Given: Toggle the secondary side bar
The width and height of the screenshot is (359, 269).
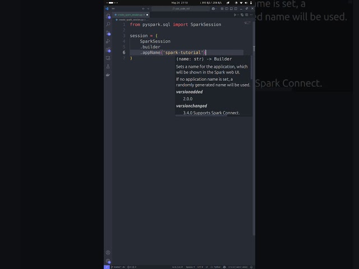Looking at the screenshot, I should coord(236,9).
